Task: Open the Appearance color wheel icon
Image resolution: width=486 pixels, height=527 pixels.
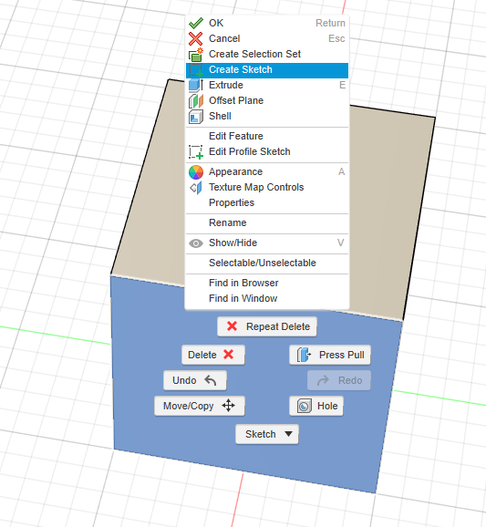Action: coord(196,172)
